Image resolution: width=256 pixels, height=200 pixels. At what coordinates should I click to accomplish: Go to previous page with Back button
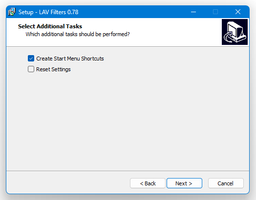pos(148,183)
